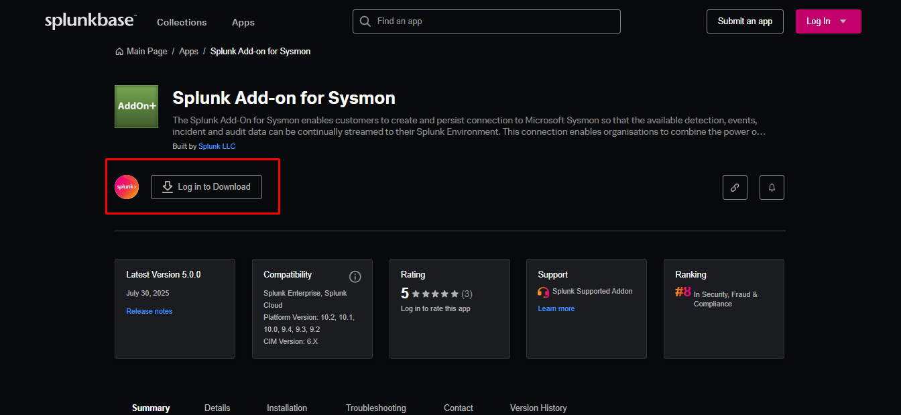Click the Compatibility card heading
901x415 pixels.
(x=288, y=275)
